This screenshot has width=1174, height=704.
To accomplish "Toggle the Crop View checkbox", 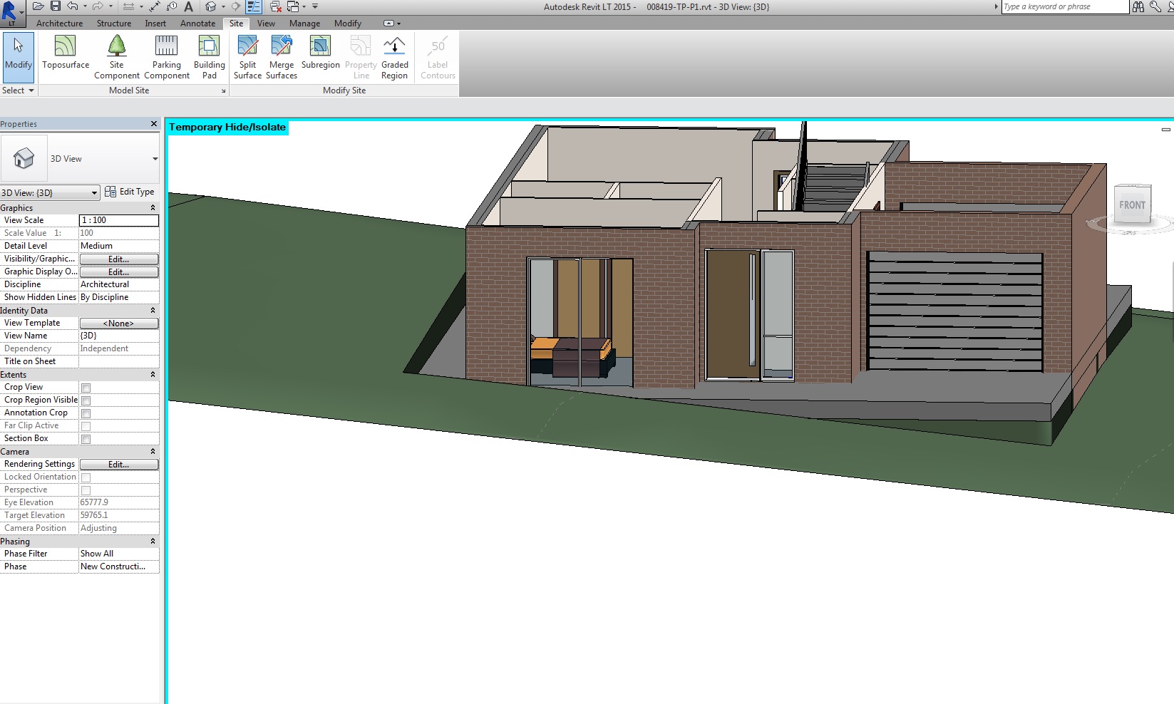I will point(86,388).
